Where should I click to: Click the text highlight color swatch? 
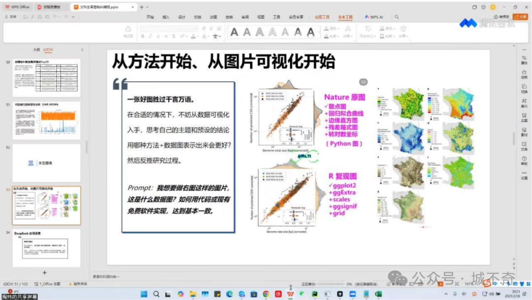coord(204,36)
